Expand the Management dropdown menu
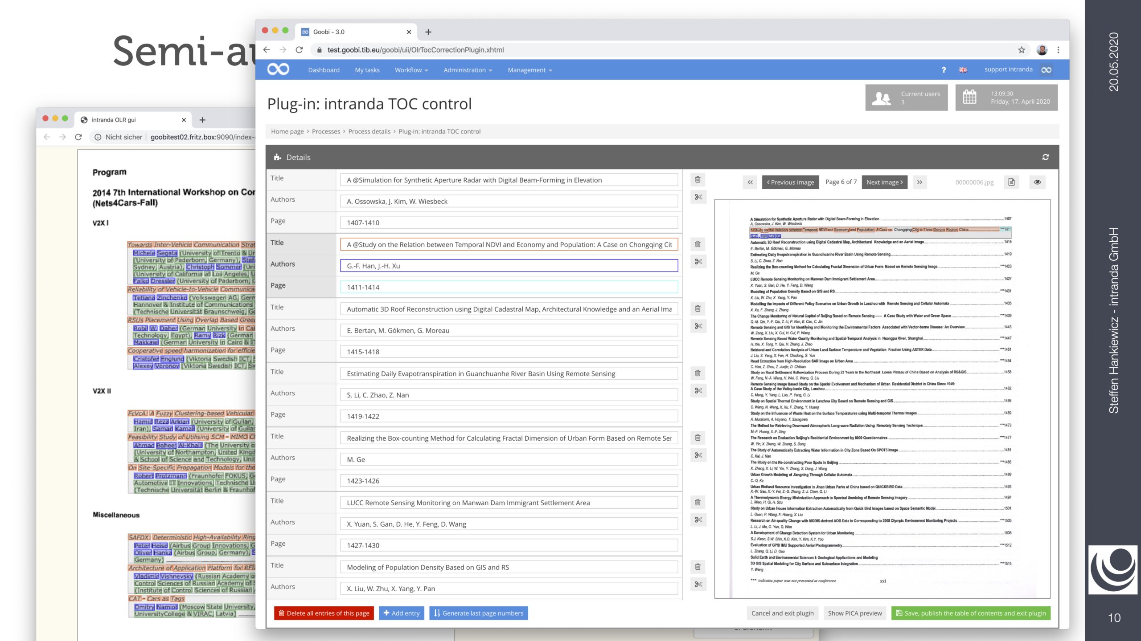The image size is (1141, 641). click(x=529, y=70)
